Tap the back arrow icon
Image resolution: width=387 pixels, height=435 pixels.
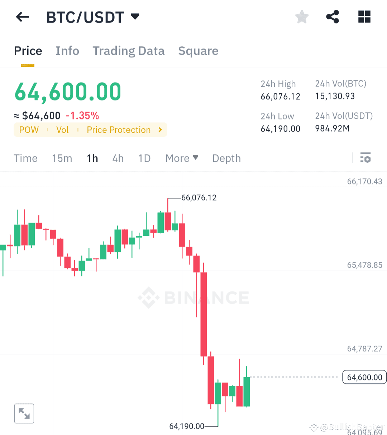pyautogui.click(x=22, y=17)
